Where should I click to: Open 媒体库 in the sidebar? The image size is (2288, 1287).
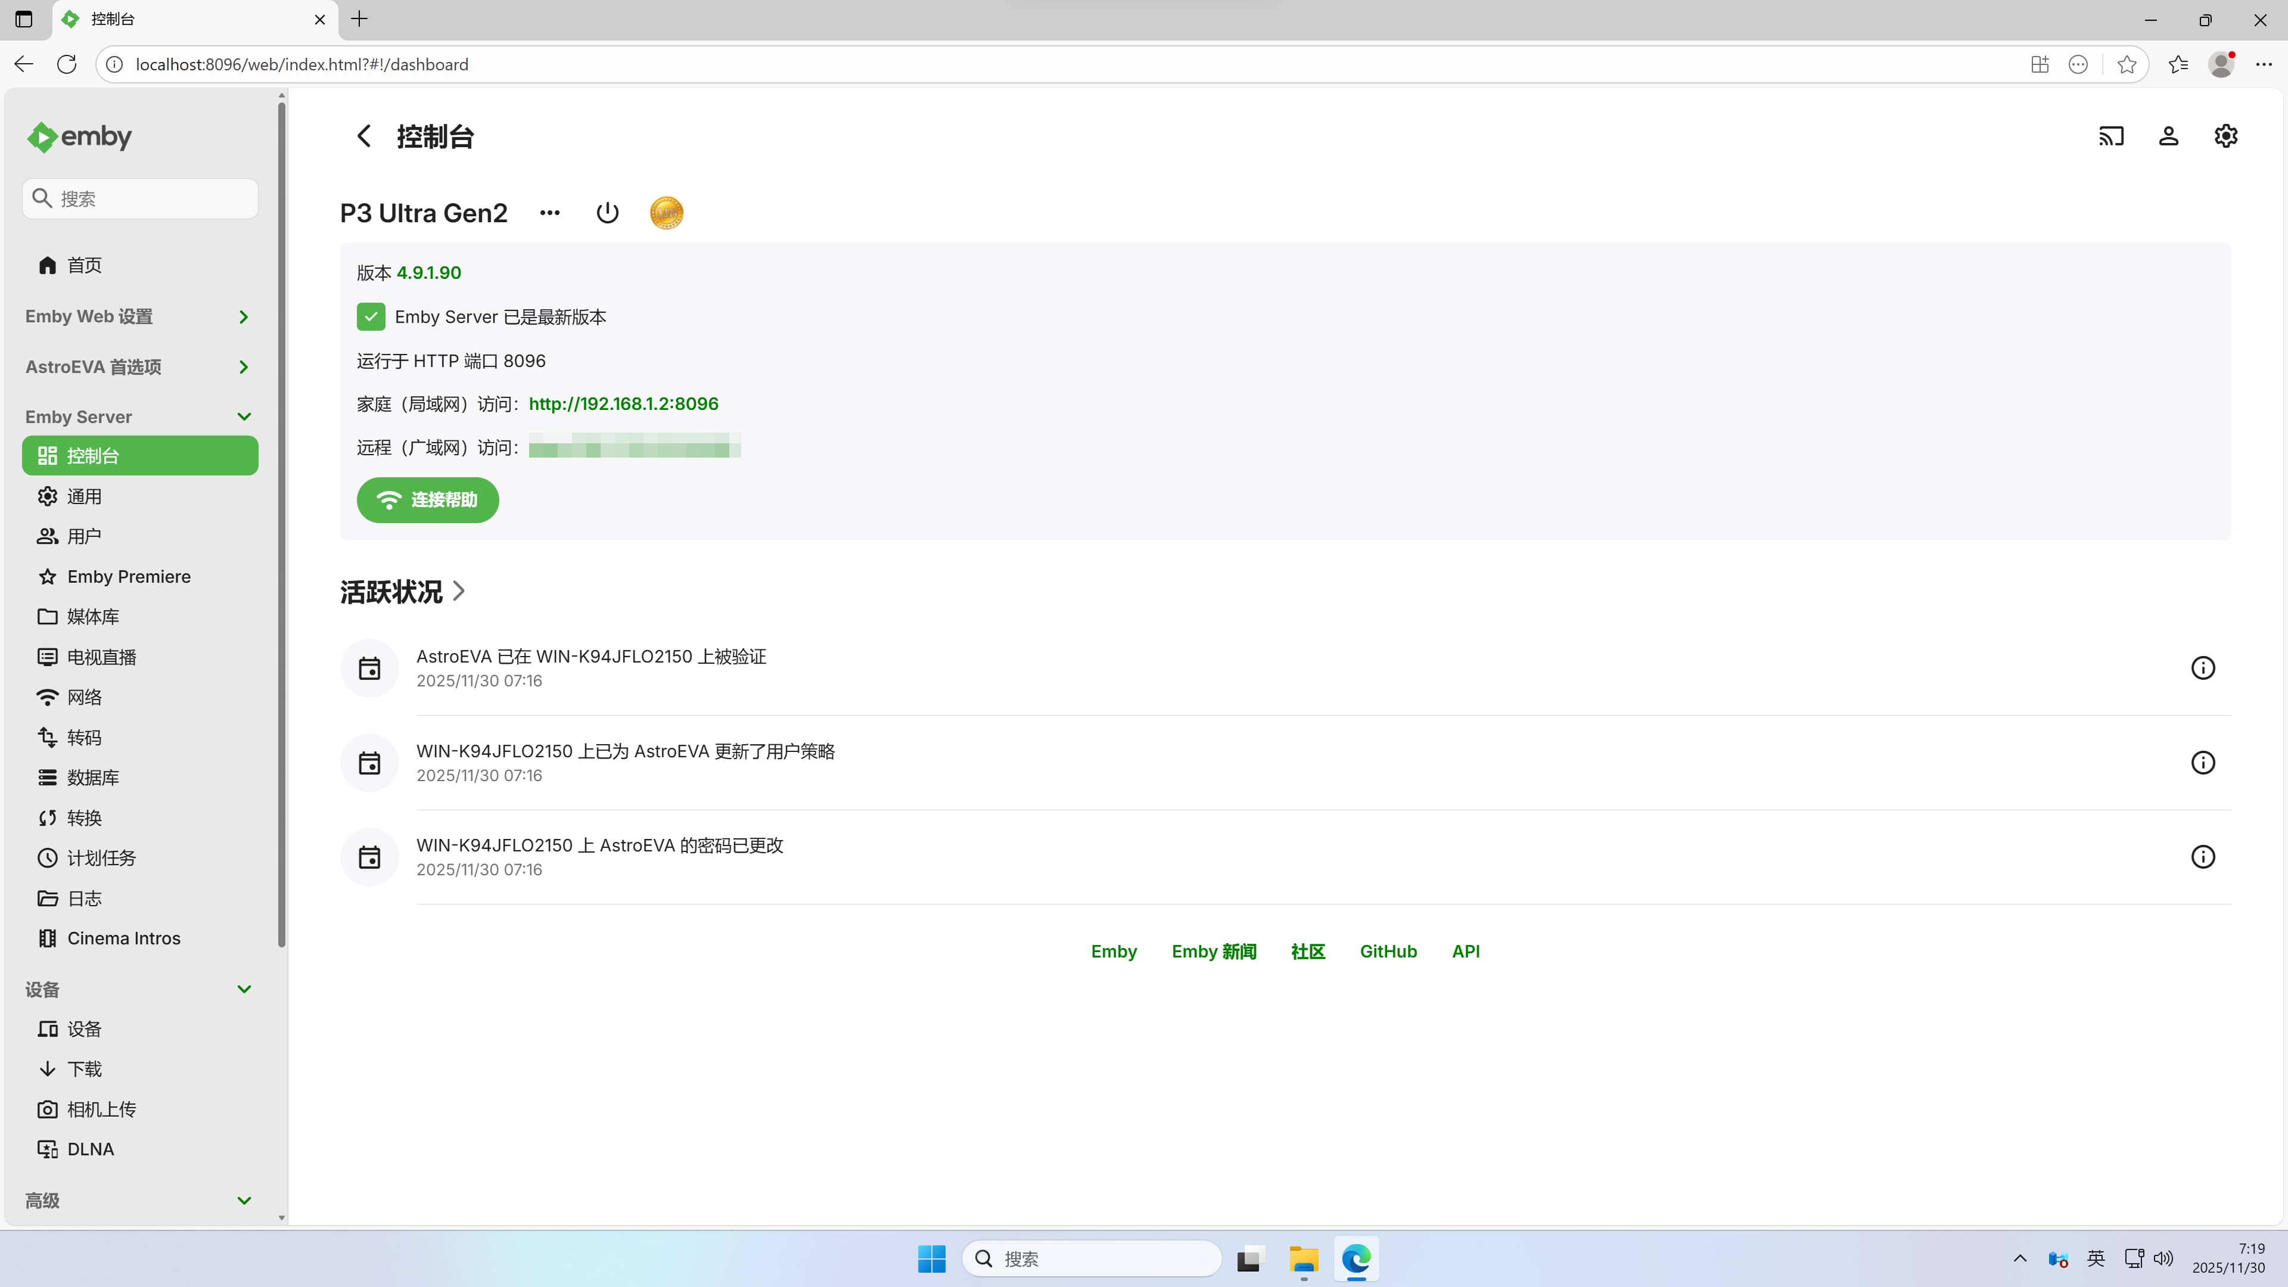(x=92, y=617)
